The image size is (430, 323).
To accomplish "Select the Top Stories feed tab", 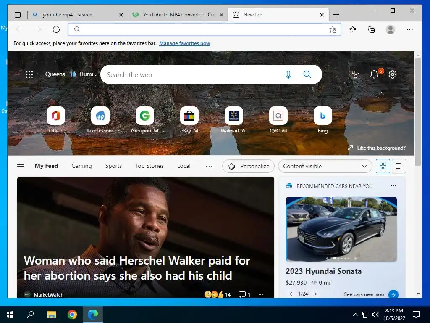I will point(149,166).
